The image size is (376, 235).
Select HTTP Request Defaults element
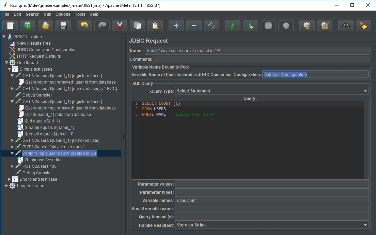pos(38,56)
